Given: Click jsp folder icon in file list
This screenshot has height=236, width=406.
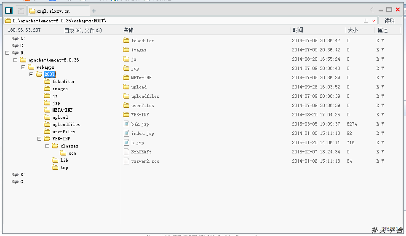Looking at the screenshot, I should [x=126, y=68].
